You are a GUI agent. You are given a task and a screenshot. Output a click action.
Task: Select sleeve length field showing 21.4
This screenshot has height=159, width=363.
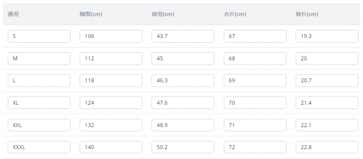[327, 103]
